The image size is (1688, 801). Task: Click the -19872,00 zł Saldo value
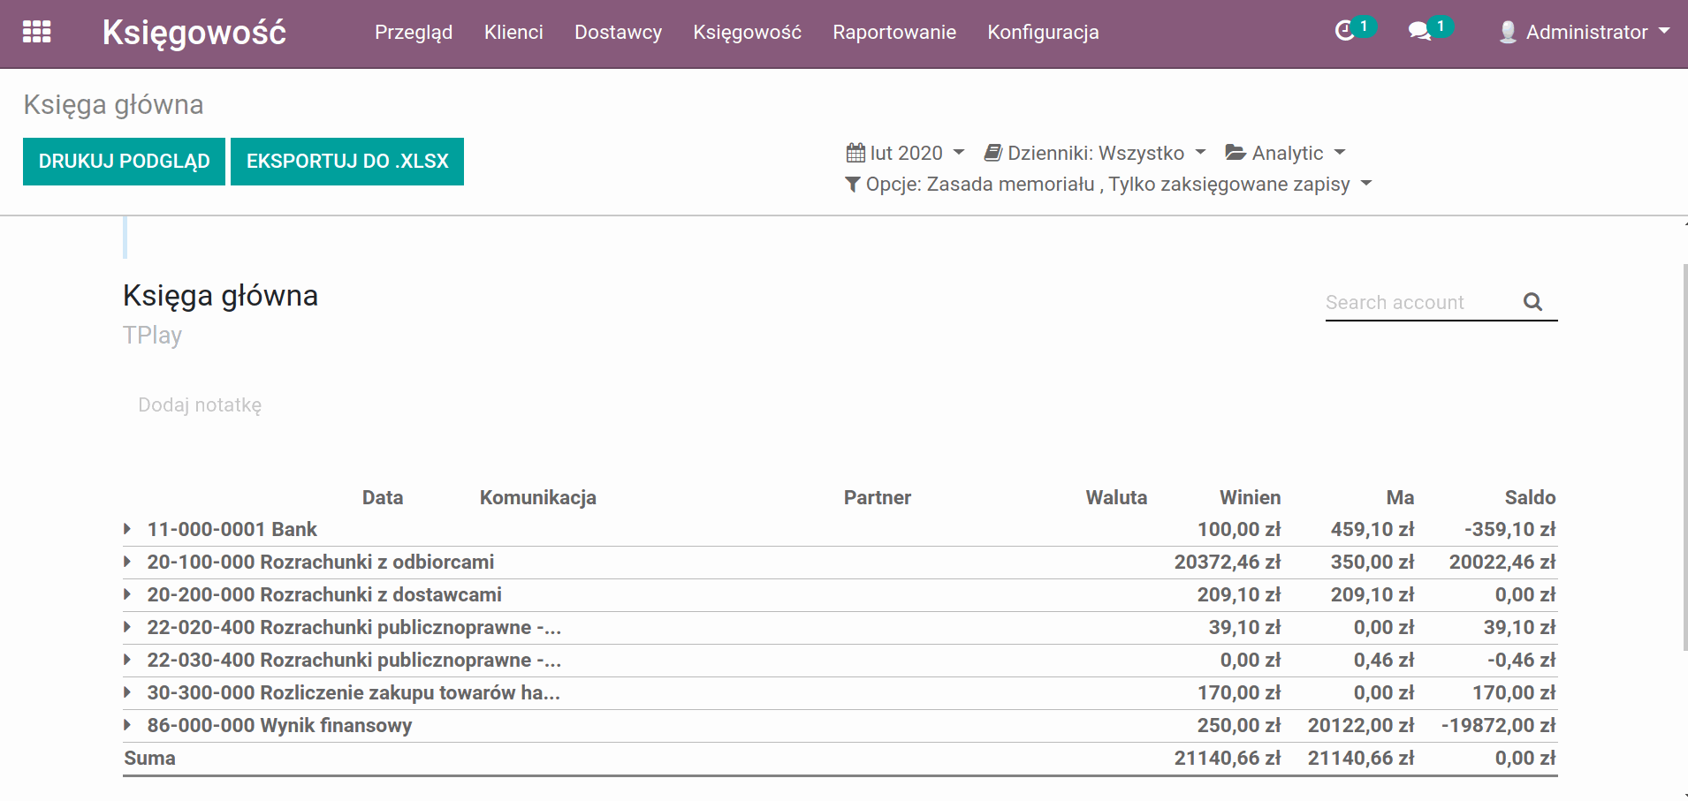[1499, 725]
